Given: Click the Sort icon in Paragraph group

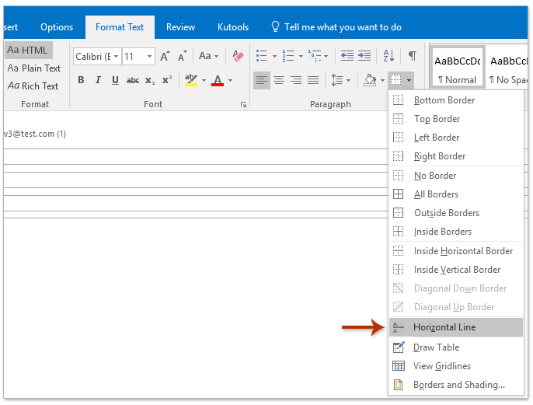Looking at the screenshot, I should (389, 56).
